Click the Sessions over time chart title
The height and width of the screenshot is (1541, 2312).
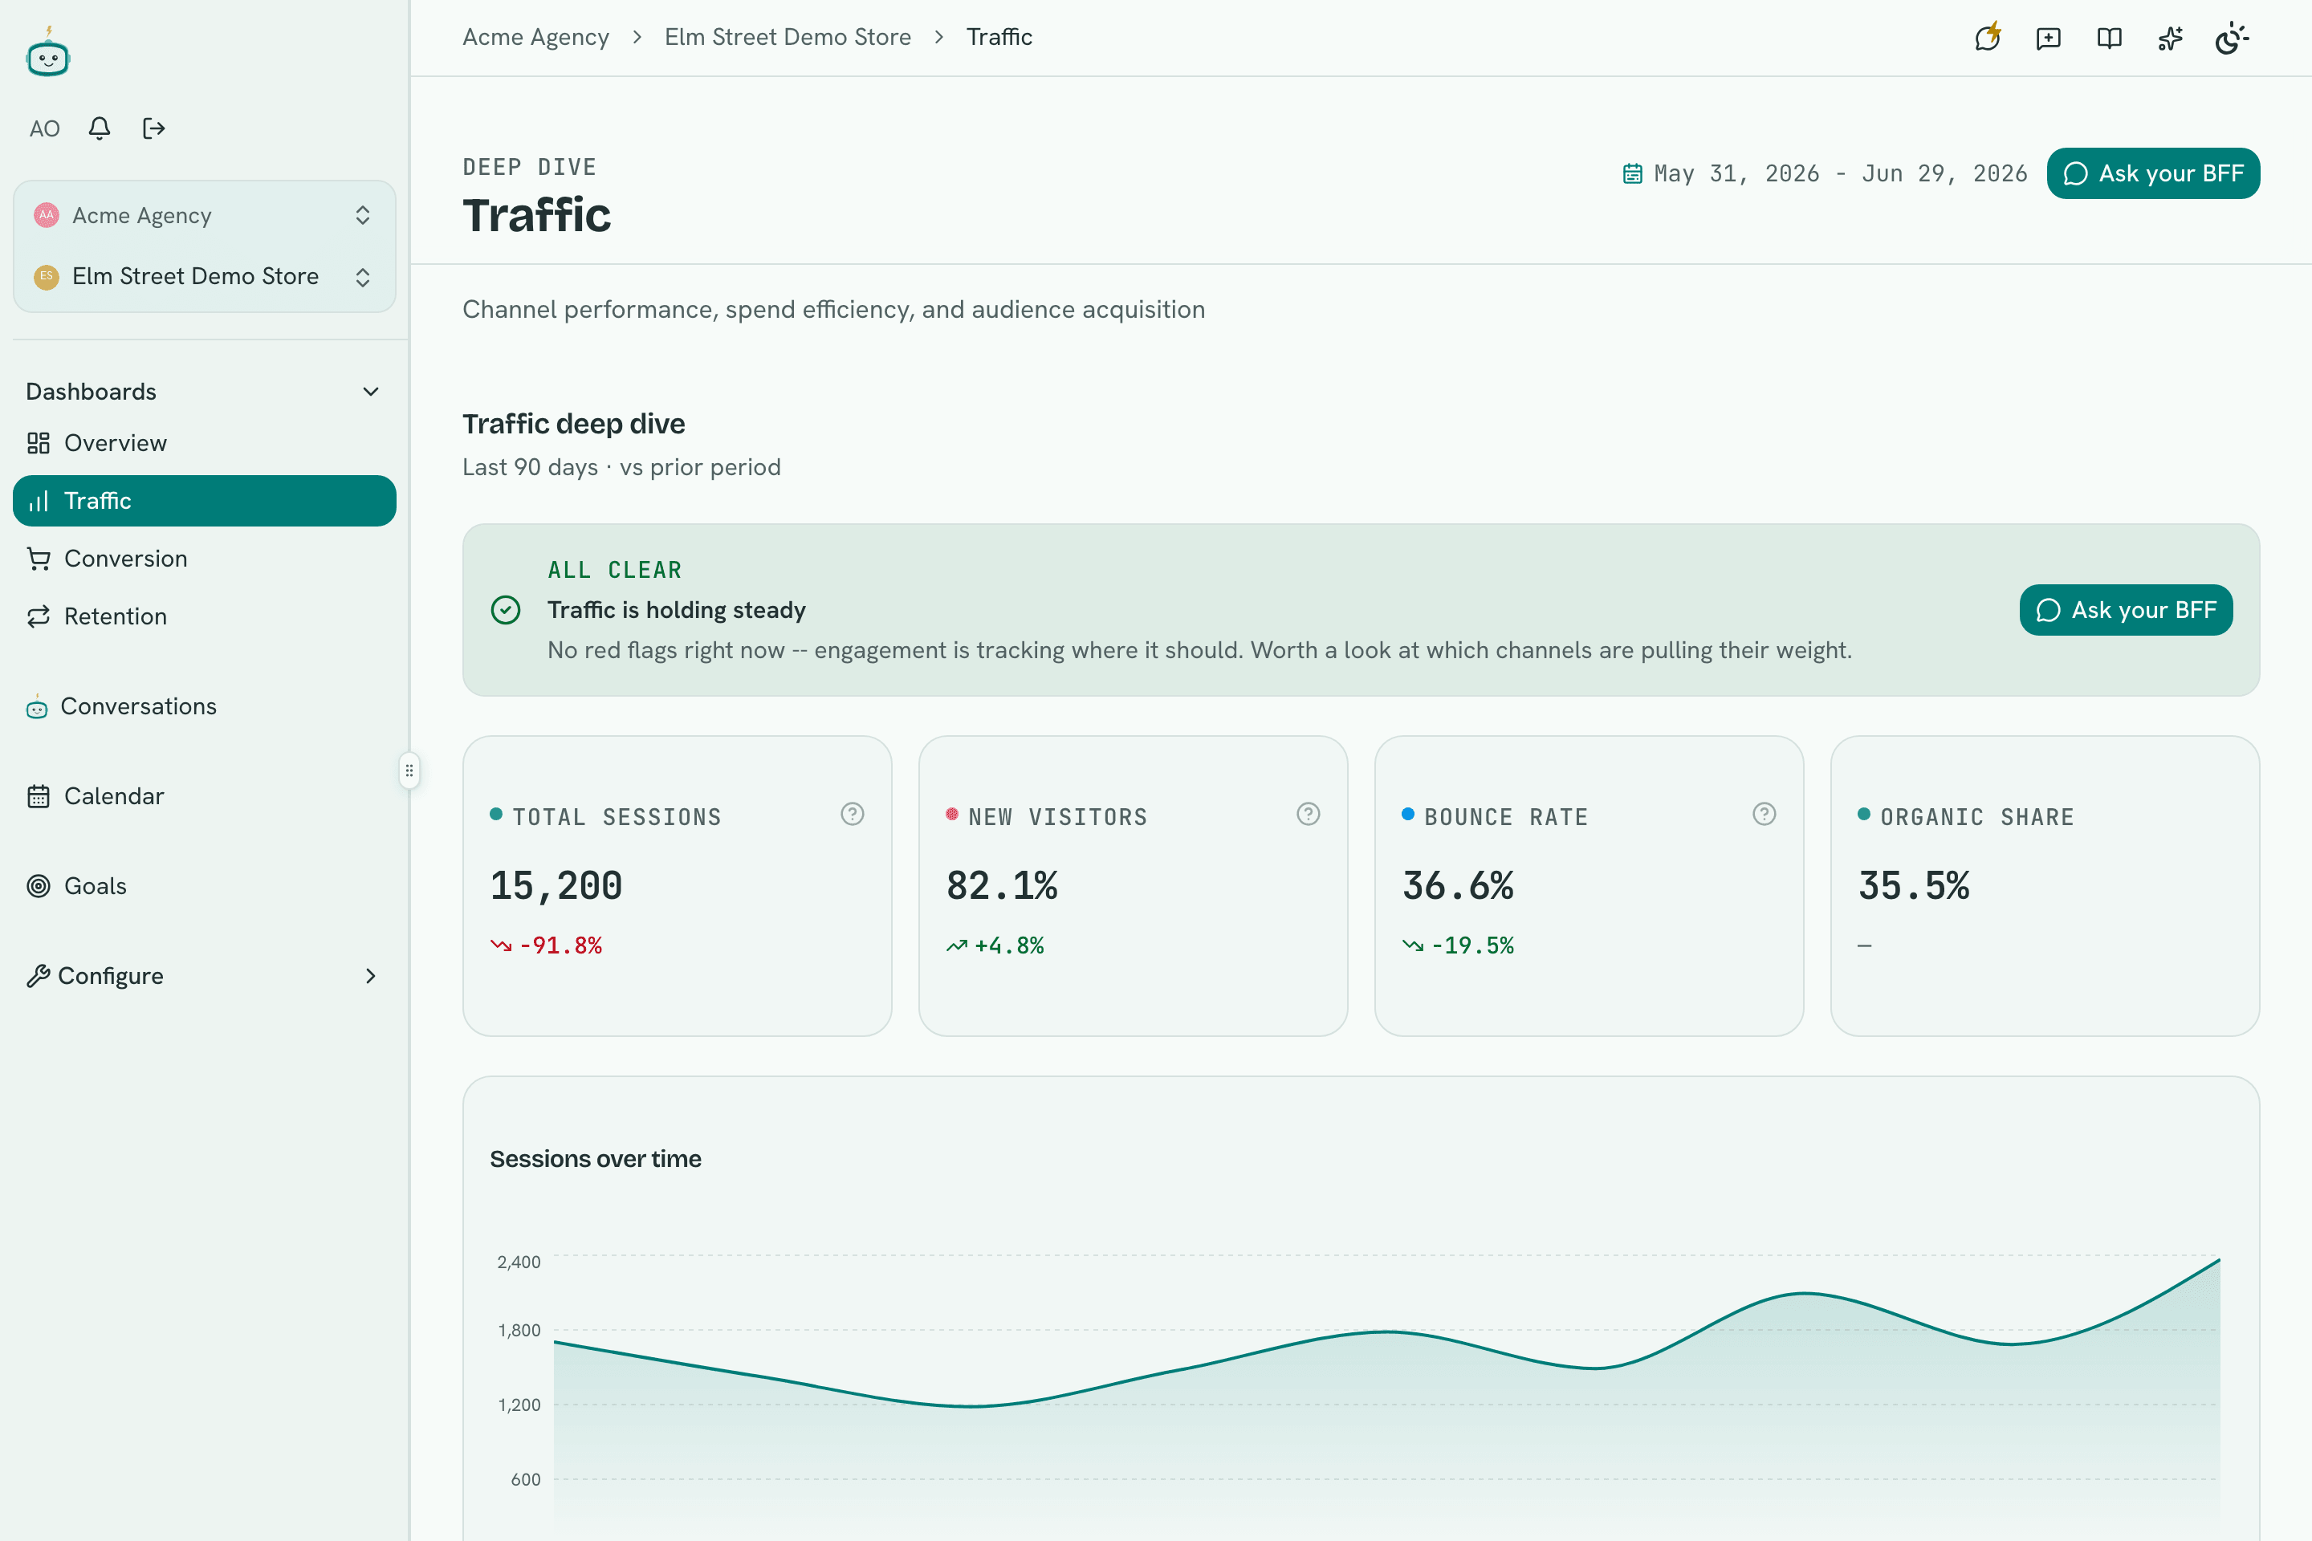596,1160
